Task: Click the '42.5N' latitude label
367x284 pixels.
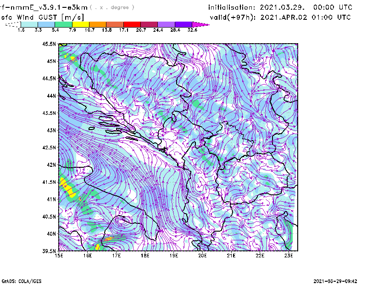Action: [x=49, y=148]
